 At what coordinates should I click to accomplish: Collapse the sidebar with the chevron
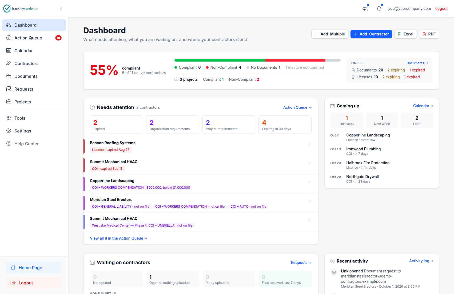click(x=61, y=8)
